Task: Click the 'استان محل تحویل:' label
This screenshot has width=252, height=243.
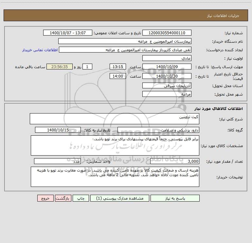Action: point(227,86)
